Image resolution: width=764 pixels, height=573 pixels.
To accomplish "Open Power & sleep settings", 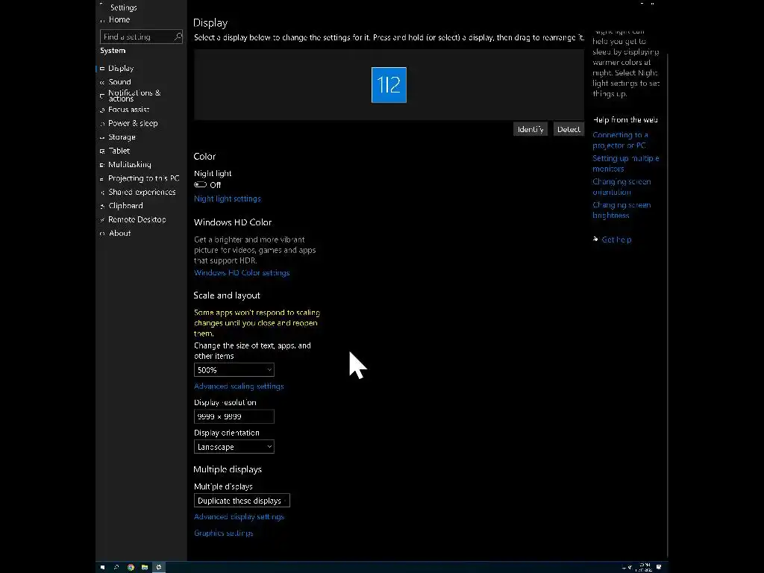I will click(133, 123).
